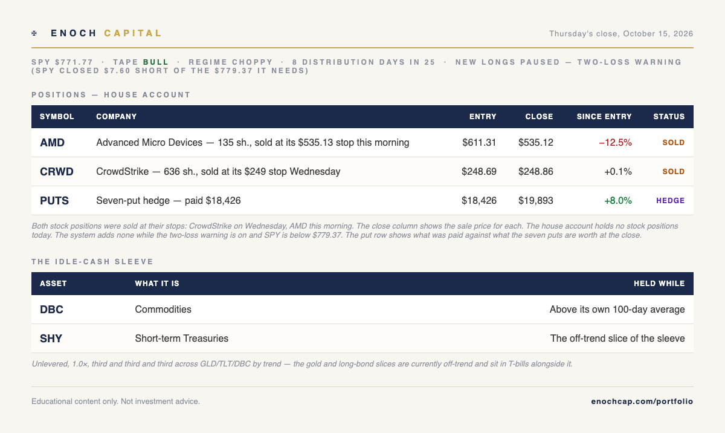Viewport: 725px width, 433px height.
Task: Click the SPY $771.77 reading
Action: click(62, 62)
